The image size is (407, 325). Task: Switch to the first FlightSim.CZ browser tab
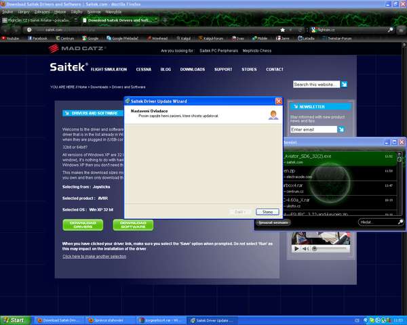tap(39, 20)
